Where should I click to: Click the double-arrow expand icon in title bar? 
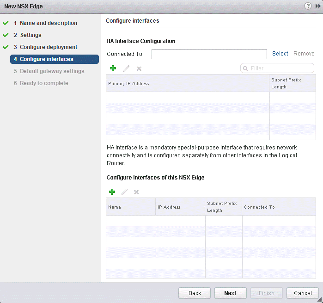pyautogui.click(x=317, y=6)
